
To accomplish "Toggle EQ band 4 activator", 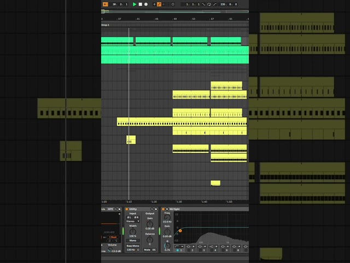I will click(212, 250).
